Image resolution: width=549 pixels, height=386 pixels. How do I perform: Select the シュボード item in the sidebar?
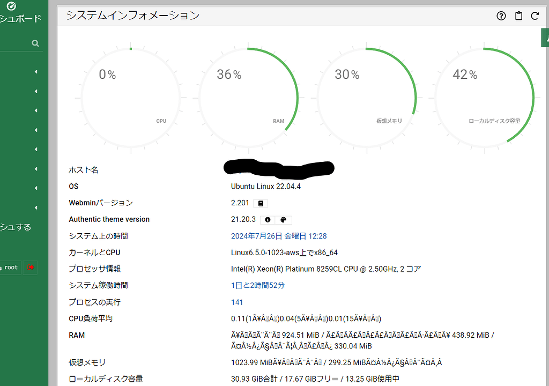pos(21,18)
